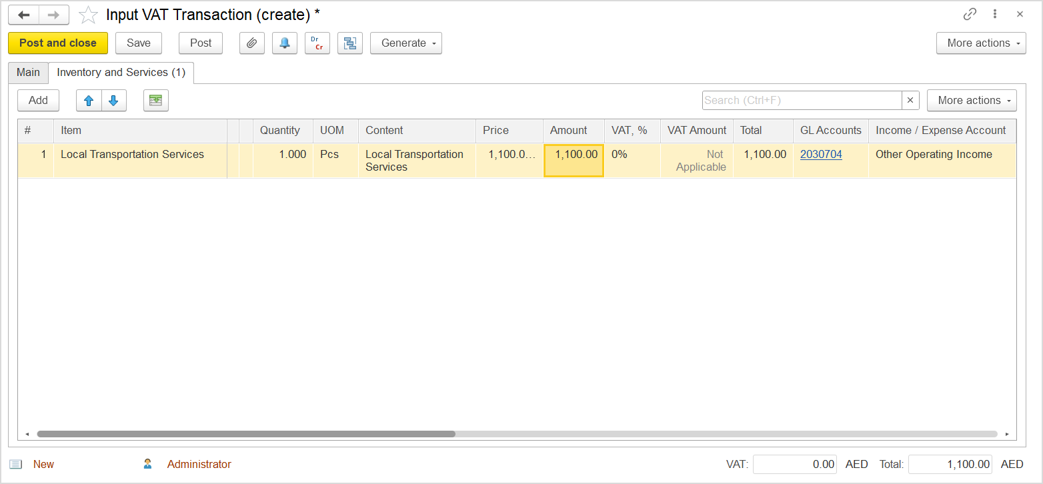The height and width of the screenshot is (484, 1043).
Task: Add a new row with Add
Action: click(38, 101)
